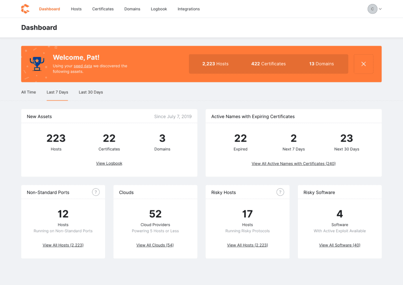403x285 pixels.
Task: Click the 3 new Domains count
Action: [162, 138]
